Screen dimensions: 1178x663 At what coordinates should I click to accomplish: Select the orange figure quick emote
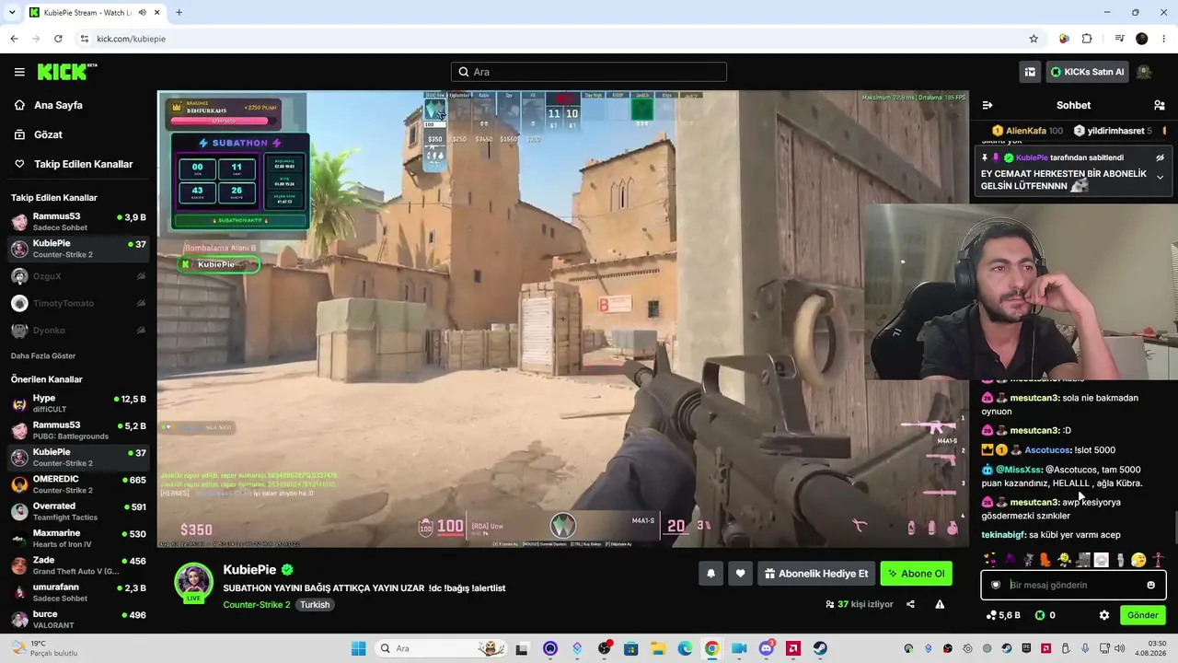tap(1045, 560)
